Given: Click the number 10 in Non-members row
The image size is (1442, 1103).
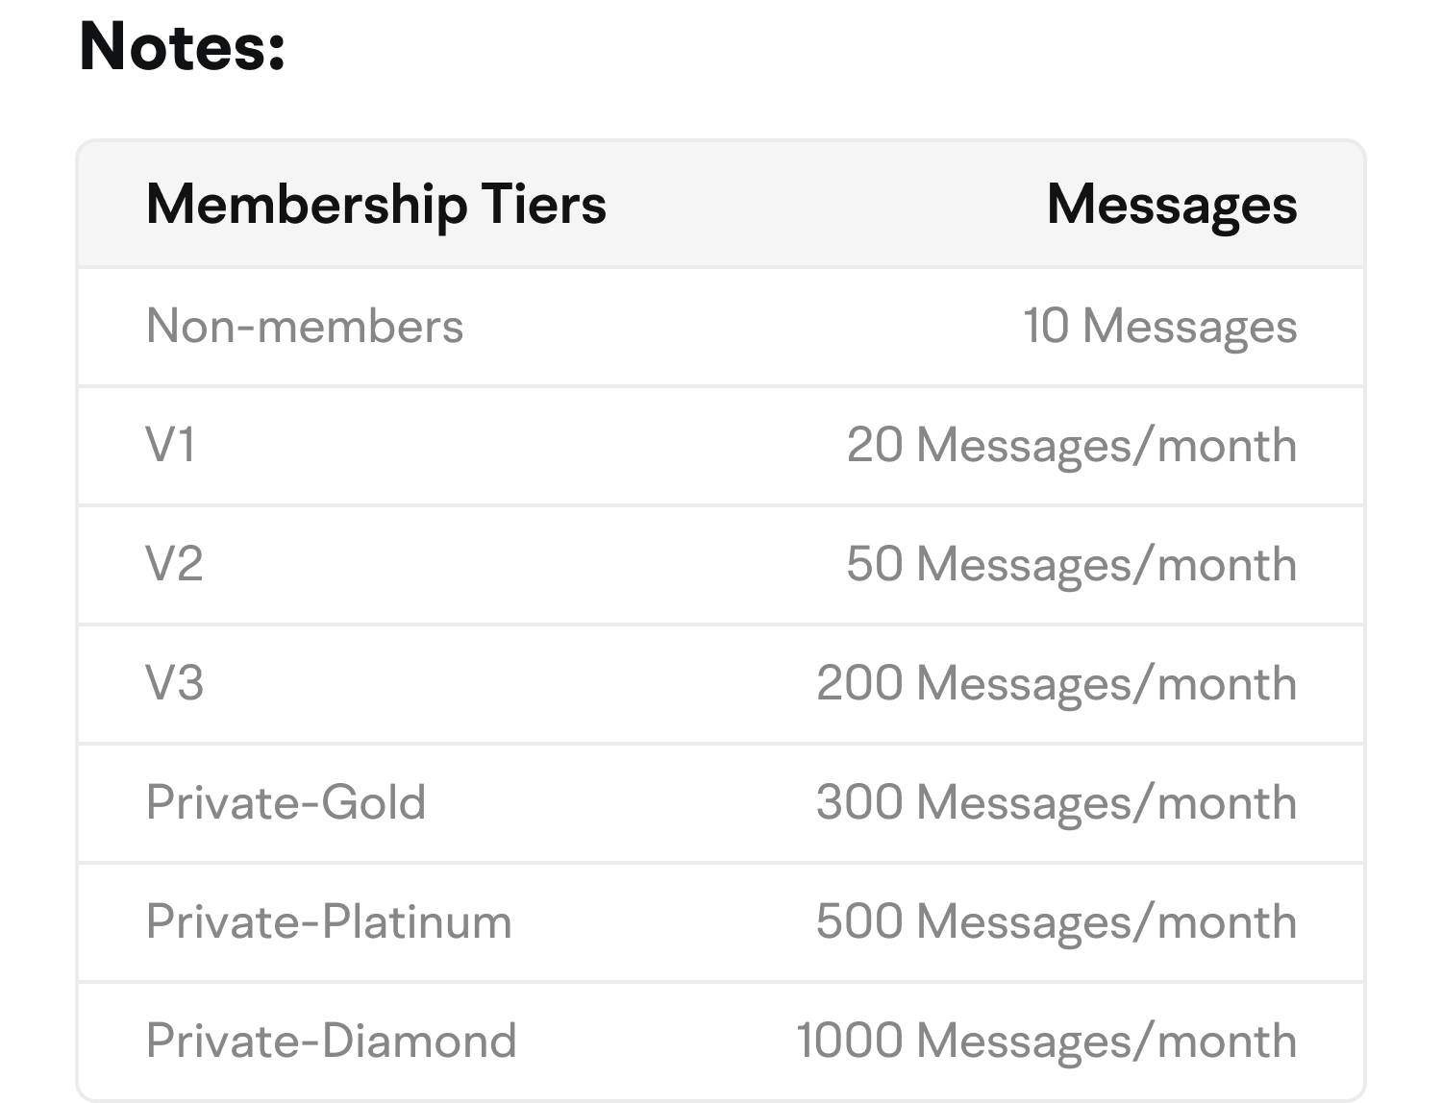Looking at the screenshot, I should 1045,326.
